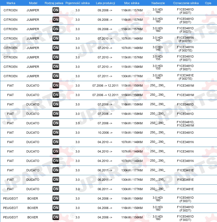Select 115kW / 156KM in the CITROEN row
This screenshot has width=217, height=222.
tap(132, 67)
